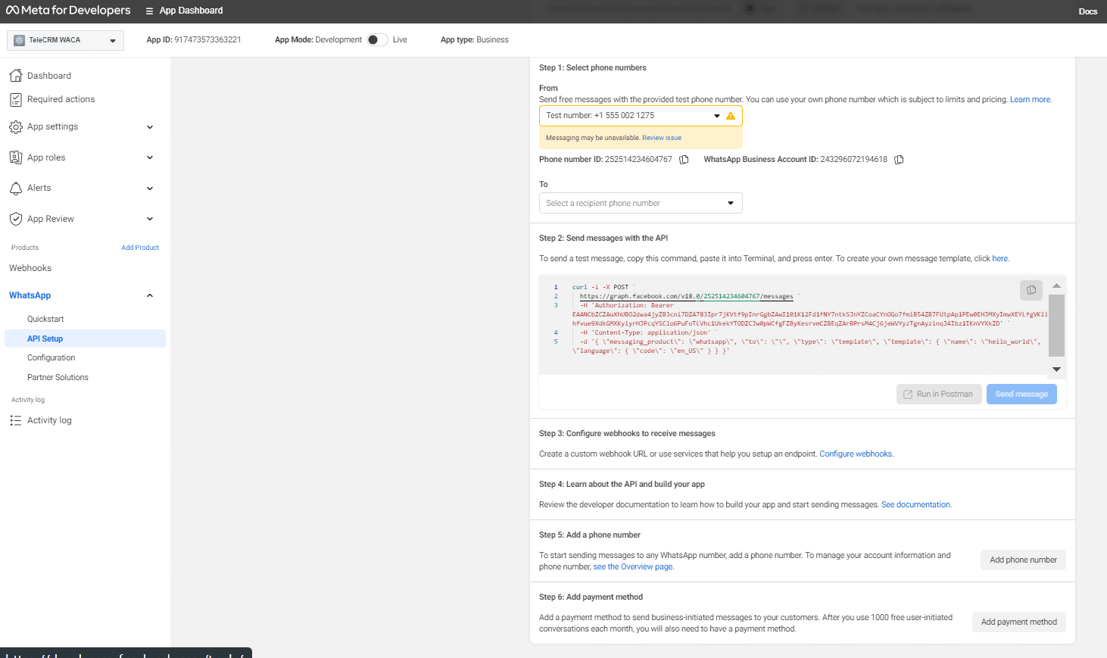The height and width of the screenshot is (658, 1107).
Task: Click Learn more about pricing
Action: pos(1030,99)
